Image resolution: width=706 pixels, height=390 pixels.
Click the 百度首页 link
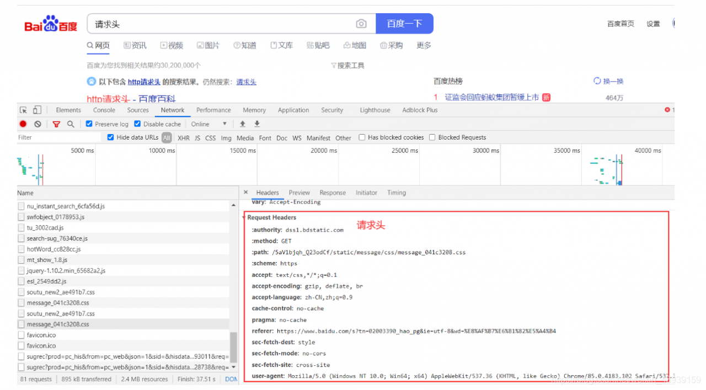click(x=621, y=24)
